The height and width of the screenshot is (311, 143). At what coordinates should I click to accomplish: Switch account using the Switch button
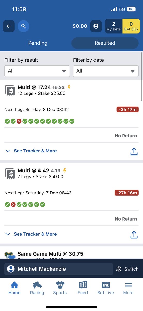[x=127, y=269]
